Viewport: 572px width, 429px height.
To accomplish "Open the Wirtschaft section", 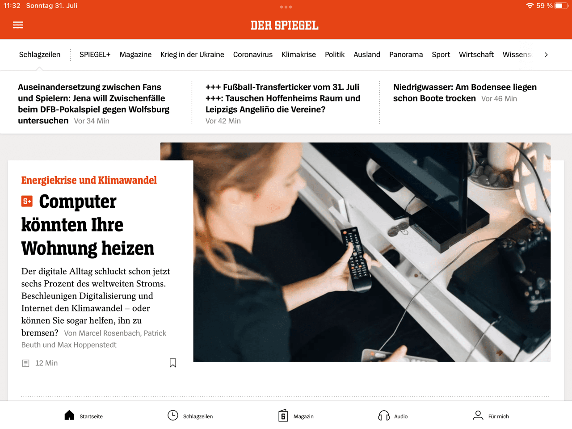I will [x=476, y=55].
